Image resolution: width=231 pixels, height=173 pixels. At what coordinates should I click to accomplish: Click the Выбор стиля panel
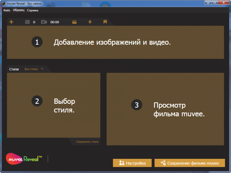[53, 105]
